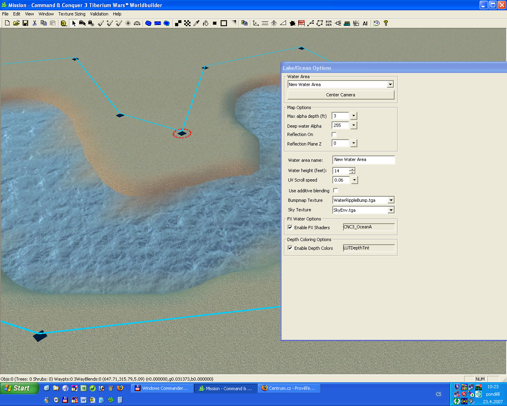Switch to Windows Commander taskbar button
The width and height of the screenshot is (507, 406).
(x=162, y=389)
